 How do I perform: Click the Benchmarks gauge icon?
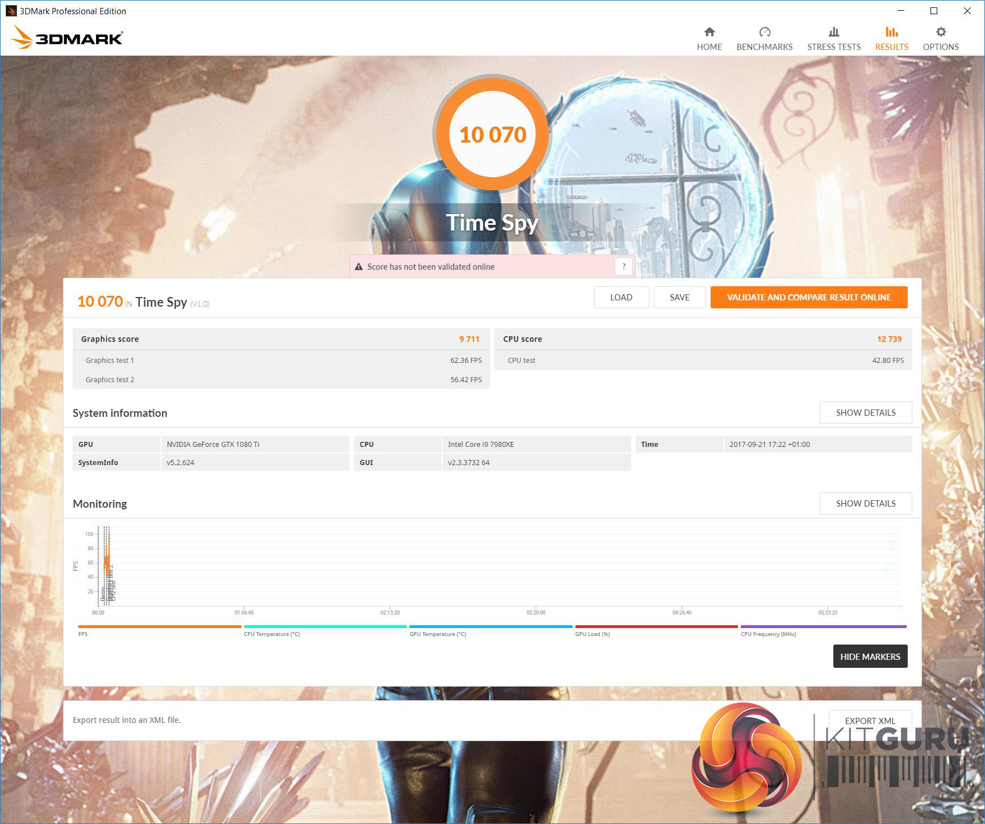765,32
